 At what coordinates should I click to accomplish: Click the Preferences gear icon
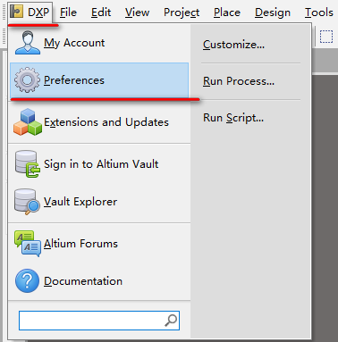tap(27, 80)
